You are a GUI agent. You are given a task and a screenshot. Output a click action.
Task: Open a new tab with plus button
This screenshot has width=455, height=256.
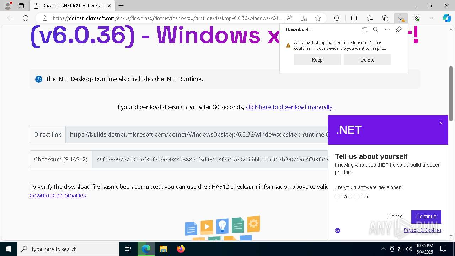(x=121, y=6)
